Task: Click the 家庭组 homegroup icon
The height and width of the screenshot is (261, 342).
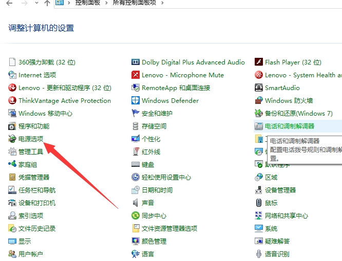Action: click(x=12, y=164)
